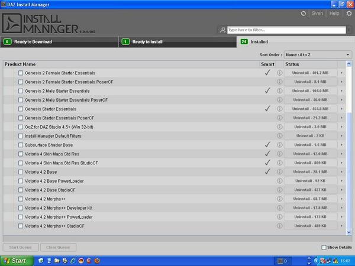Open arrow menu on Victoria 4.2 Morphs++ Developer Kit row

pos(341,208)
